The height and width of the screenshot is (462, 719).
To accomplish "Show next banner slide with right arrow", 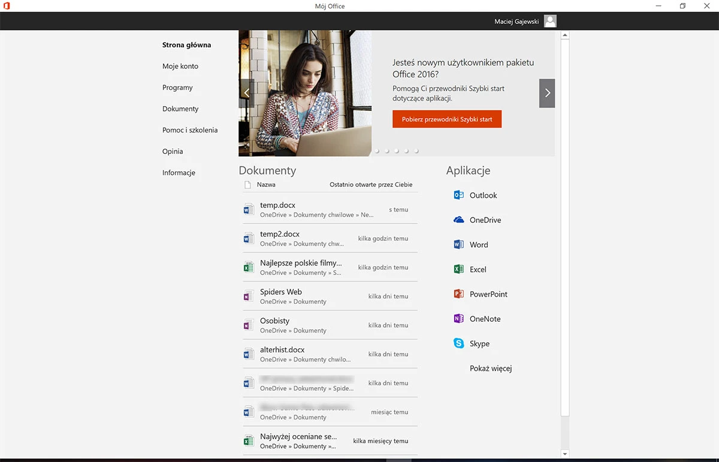I will click(547, 93).
